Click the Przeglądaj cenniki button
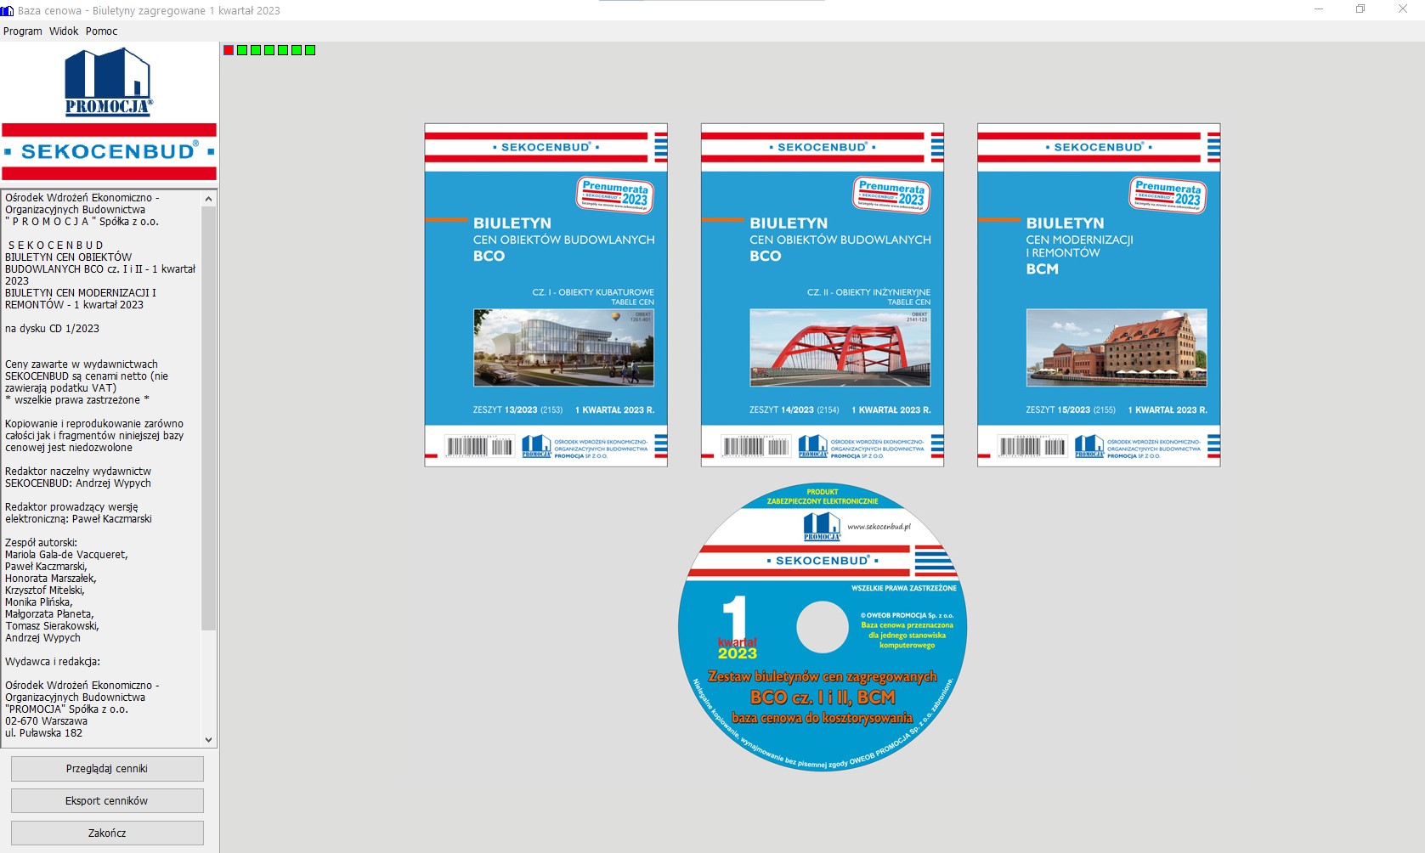This screenshot has height=853, width=1425. pos(107,769)
